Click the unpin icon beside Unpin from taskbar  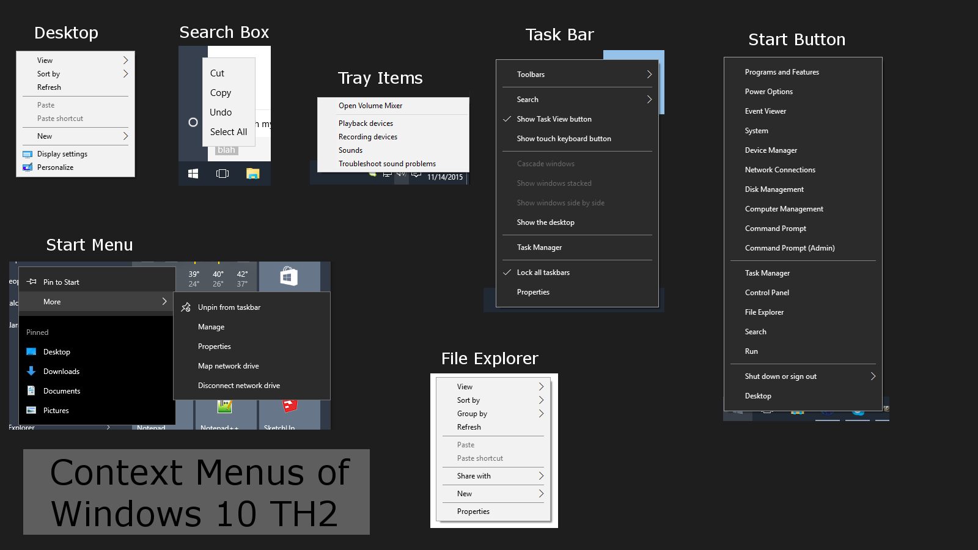186,307
